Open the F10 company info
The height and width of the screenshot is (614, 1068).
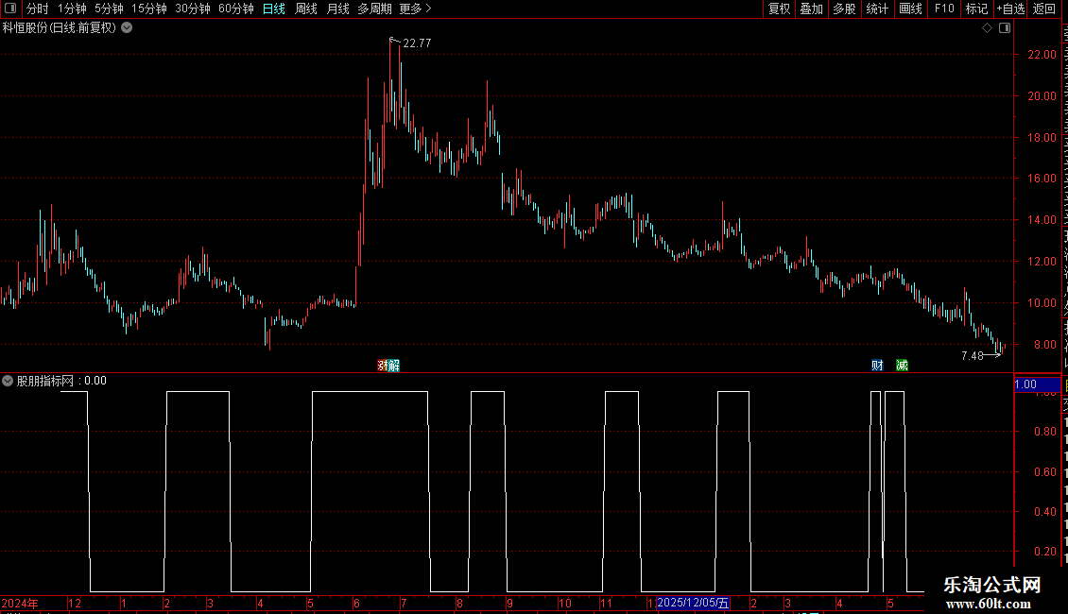[x=944, y=9]
